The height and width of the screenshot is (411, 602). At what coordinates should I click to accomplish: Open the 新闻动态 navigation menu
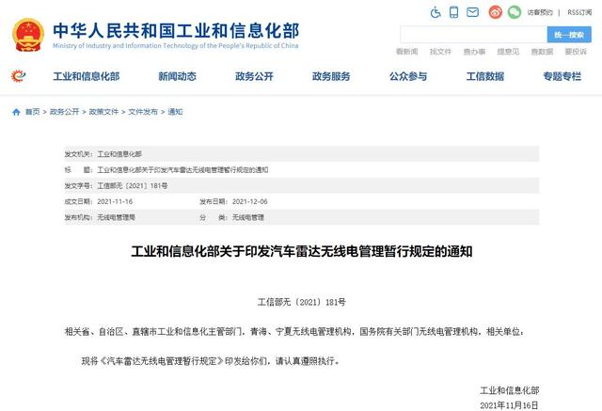[178, 76]
